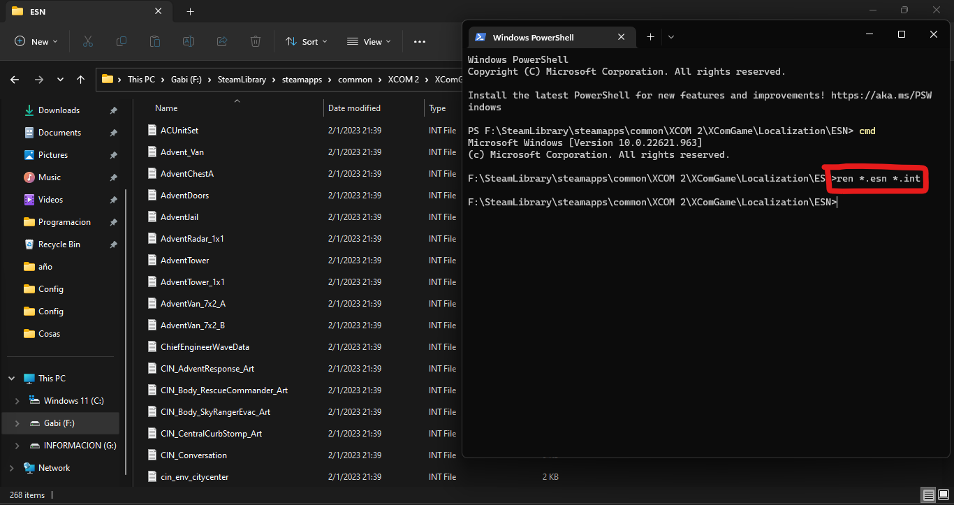Go back with the Back arrow
Screen dimensions: 954x505
(x=15, y=80)
